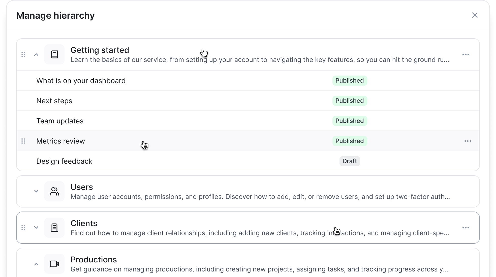Expand the Users section

click(36, 191)
